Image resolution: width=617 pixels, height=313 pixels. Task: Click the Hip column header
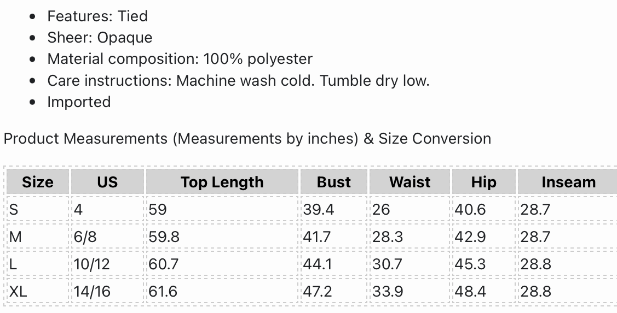[483, 182]
